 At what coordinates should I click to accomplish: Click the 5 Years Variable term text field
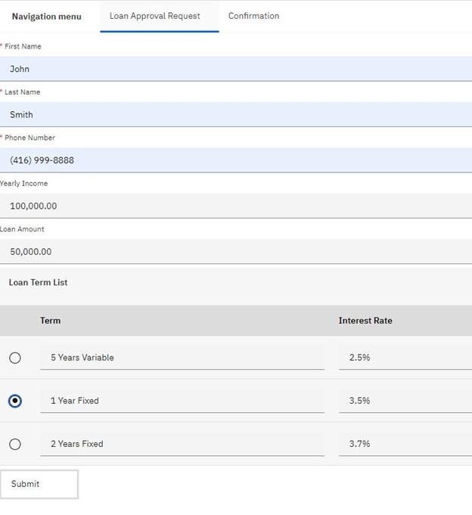[x=182, y=358]
